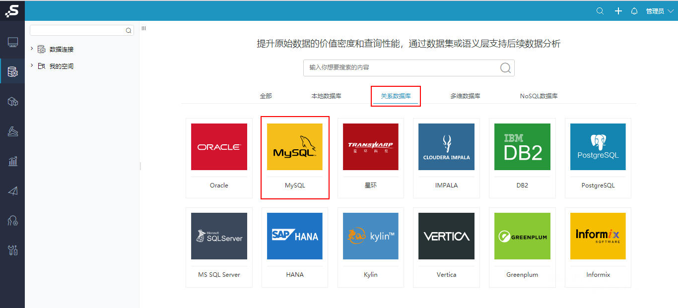The height and width of the screenshot is (308, 678).
Task: Switch to the NoSQL数据库 tab
Action: [x=539, y=96]
